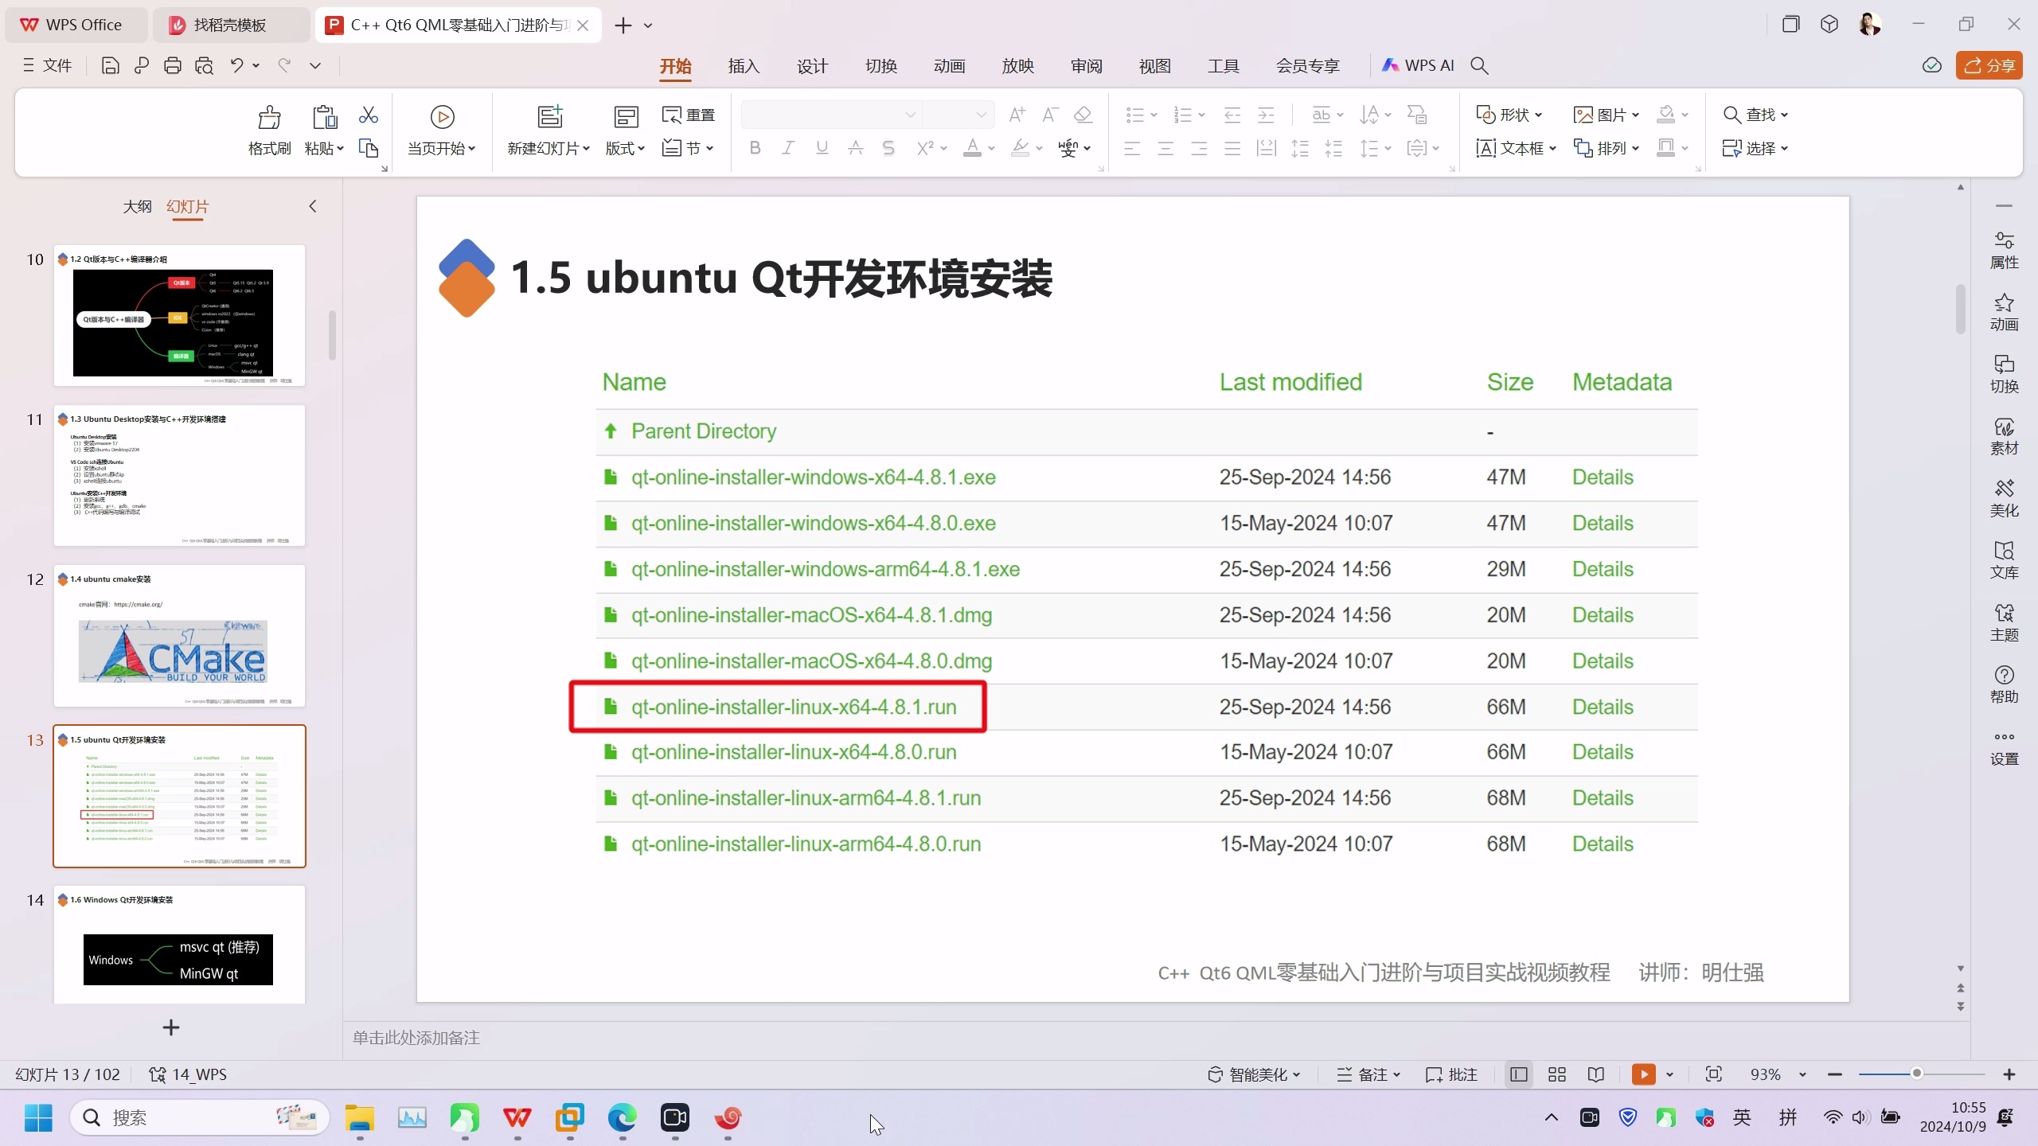Open the font size dropdown
This screenshot has width=2038, height=1146.
point(981,115)
